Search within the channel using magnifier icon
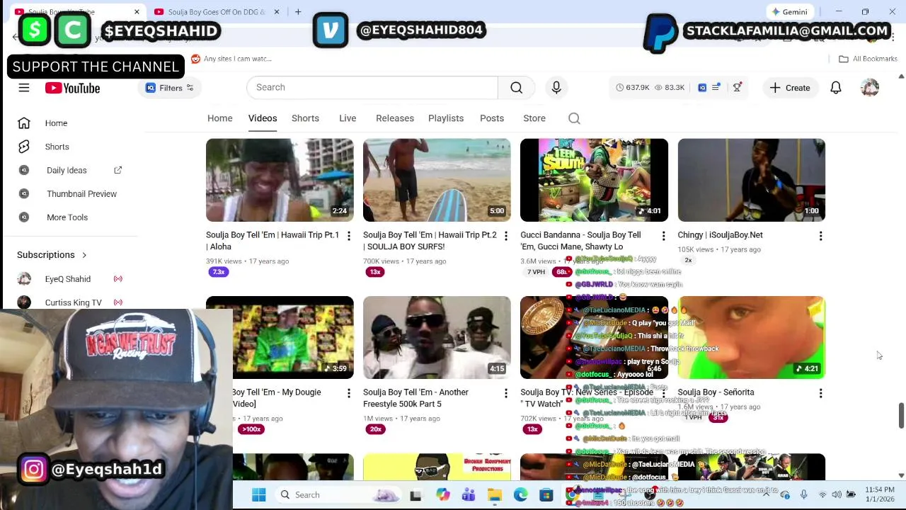Screen dimensions: 906x510 click(x=574, y=118)
